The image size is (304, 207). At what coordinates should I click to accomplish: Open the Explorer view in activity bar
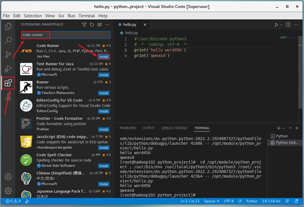click(8, 26)
